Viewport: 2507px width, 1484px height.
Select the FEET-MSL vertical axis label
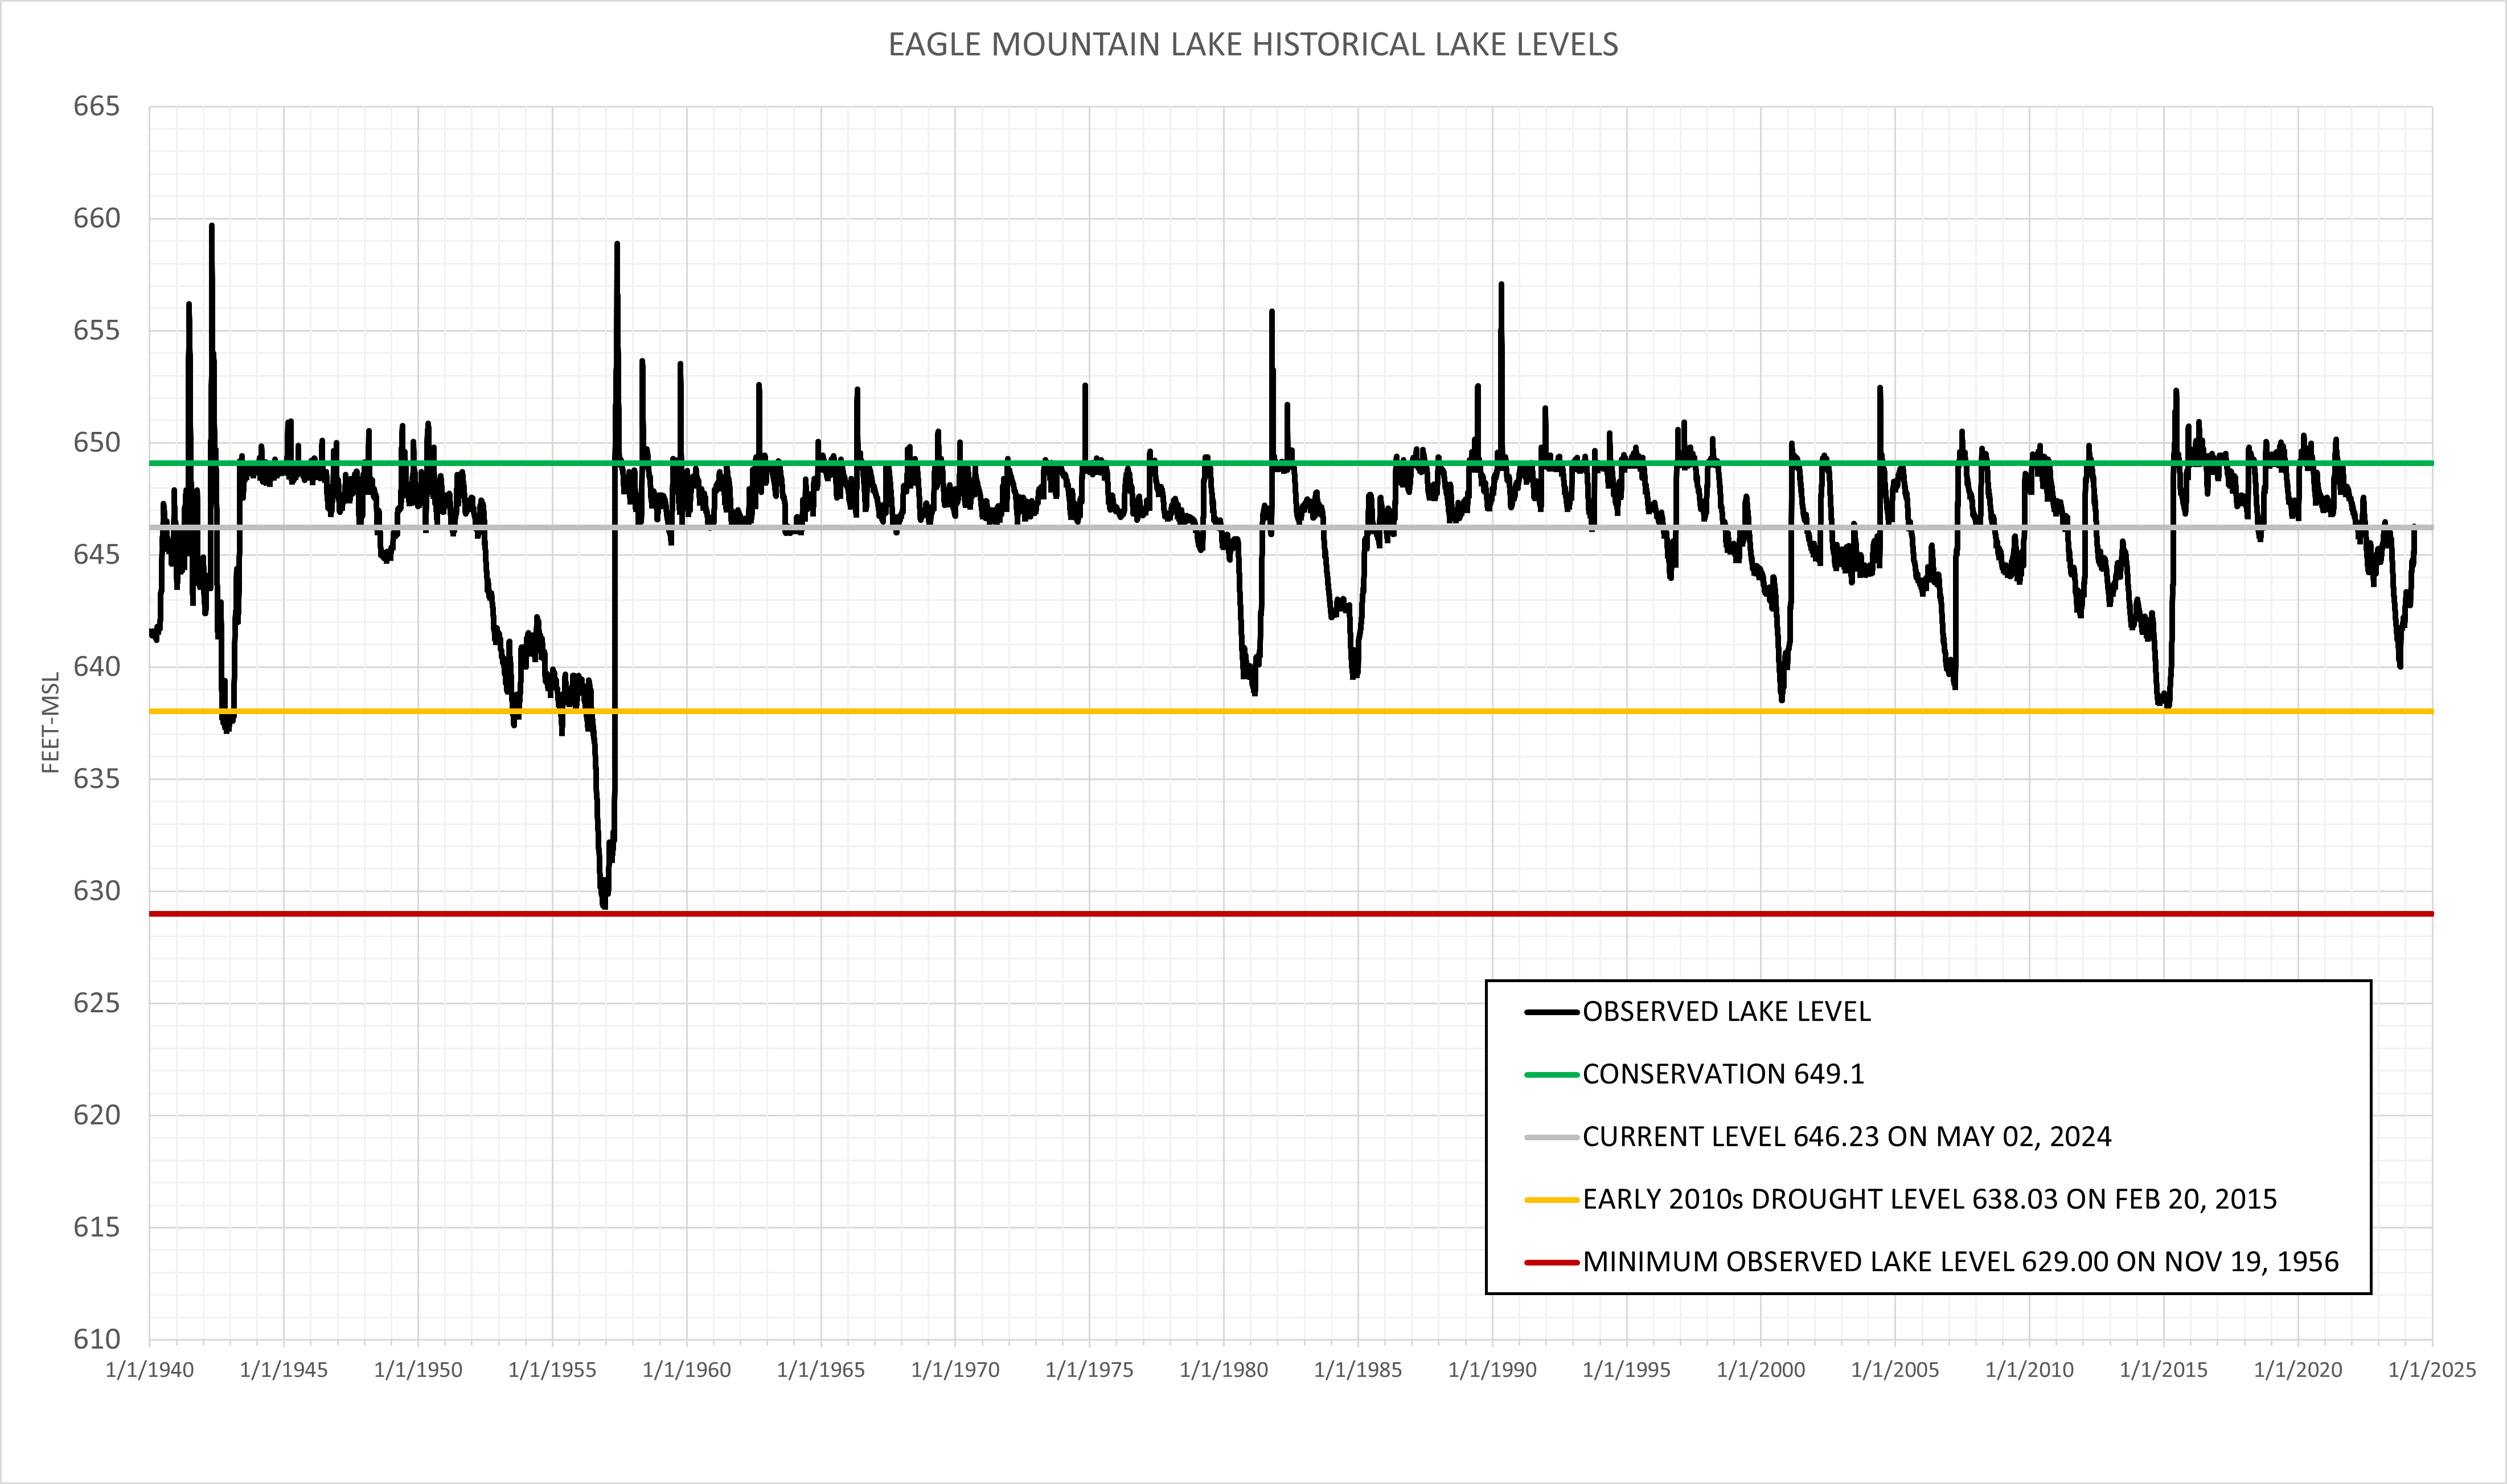pos(50,722)
